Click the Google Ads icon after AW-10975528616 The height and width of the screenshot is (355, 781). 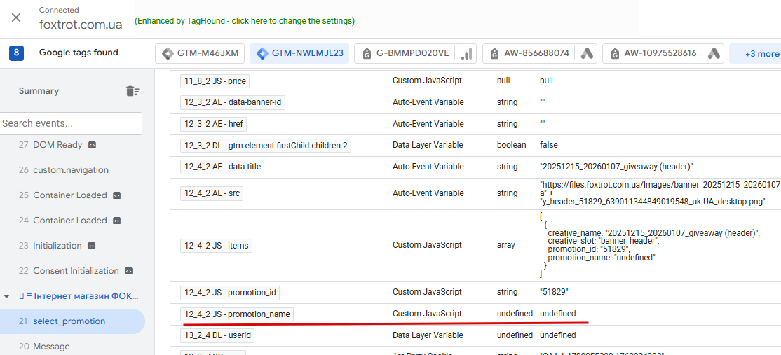pyautogui.click(x=714, y=53)
